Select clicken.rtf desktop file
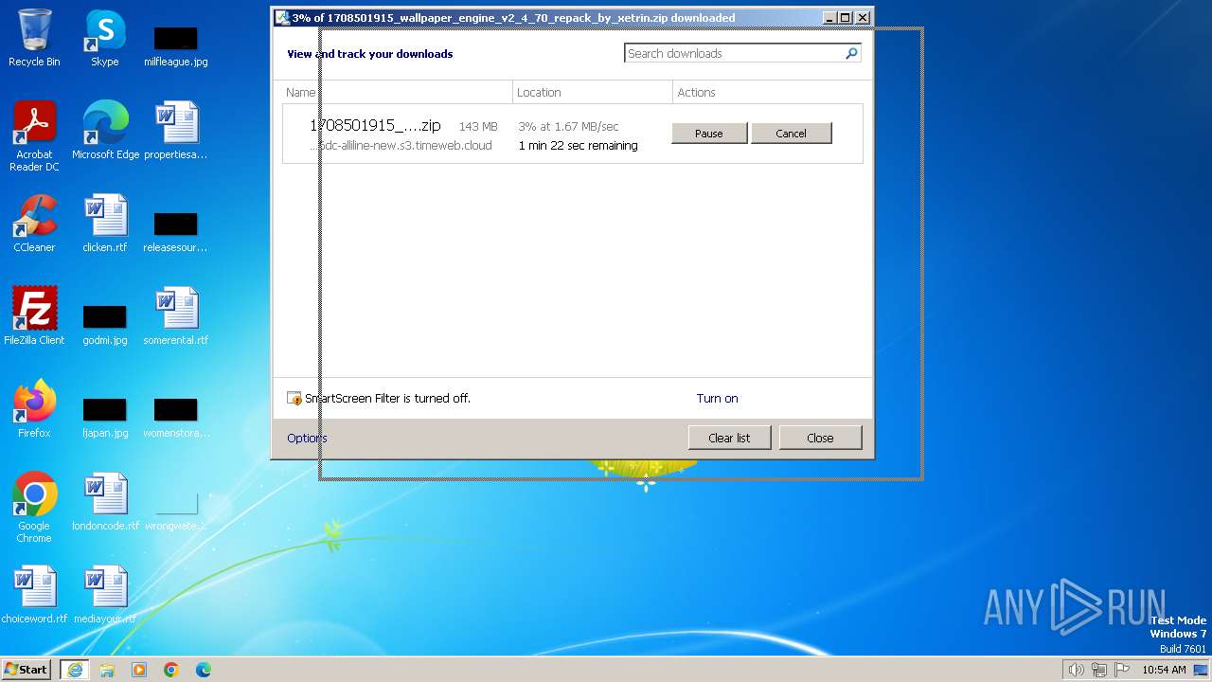This screenshot has width=1212, height=682. [105, 224]
